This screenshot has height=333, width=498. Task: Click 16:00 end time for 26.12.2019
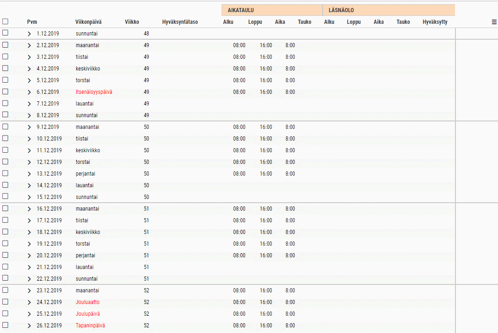(x=266, y=326)
